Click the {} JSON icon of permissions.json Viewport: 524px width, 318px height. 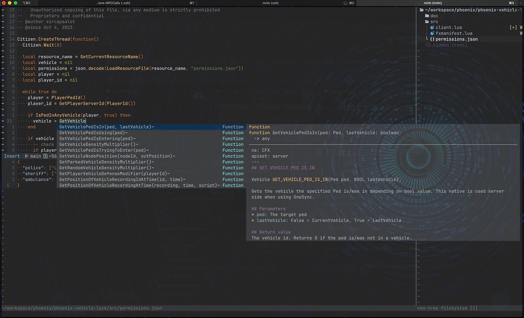click(433, 39)
